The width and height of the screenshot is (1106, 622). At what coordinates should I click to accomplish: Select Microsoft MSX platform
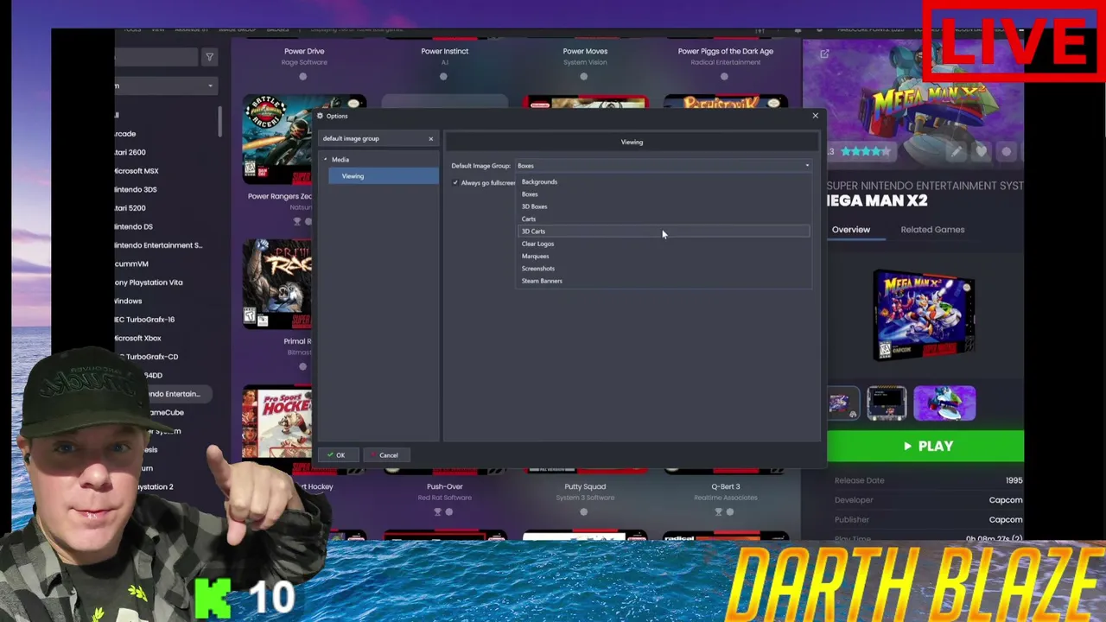click(x=136, y=171)
